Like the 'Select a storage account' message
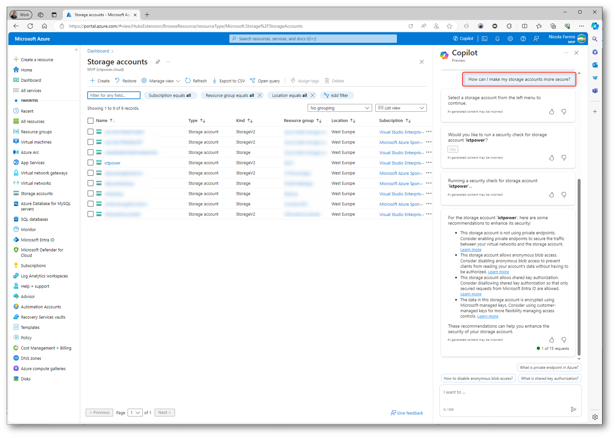This screenshot has width=616, height=438. pyautogui.click(x=552, y=112)
